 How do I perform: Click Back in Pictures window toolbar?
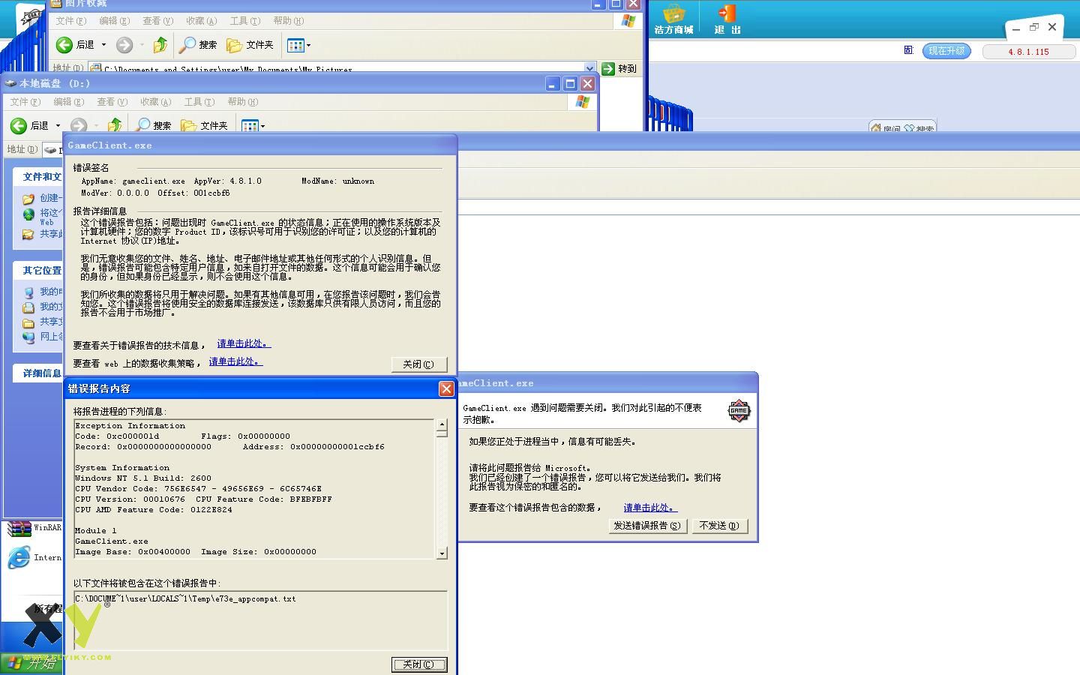[76, 45]
